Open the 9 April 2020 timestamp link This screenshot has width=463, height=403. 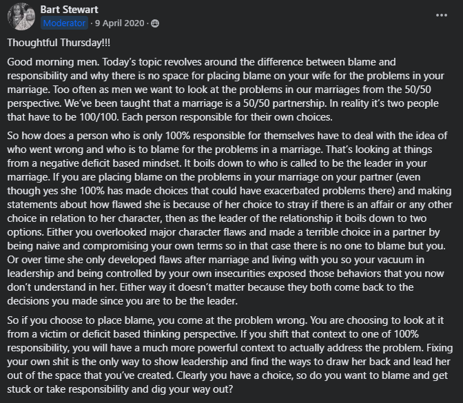tap(121, 23)
